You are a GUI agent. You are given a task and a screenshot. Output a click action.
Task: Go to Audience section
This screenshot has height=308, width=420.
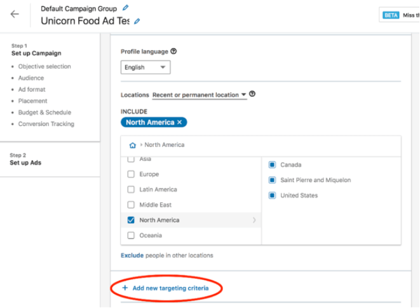coord(31,78)
